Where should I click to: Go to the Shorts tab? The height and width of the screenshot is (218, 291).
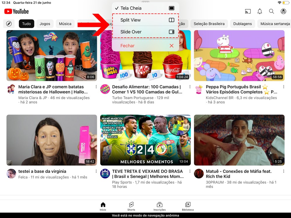pos(131,206)
